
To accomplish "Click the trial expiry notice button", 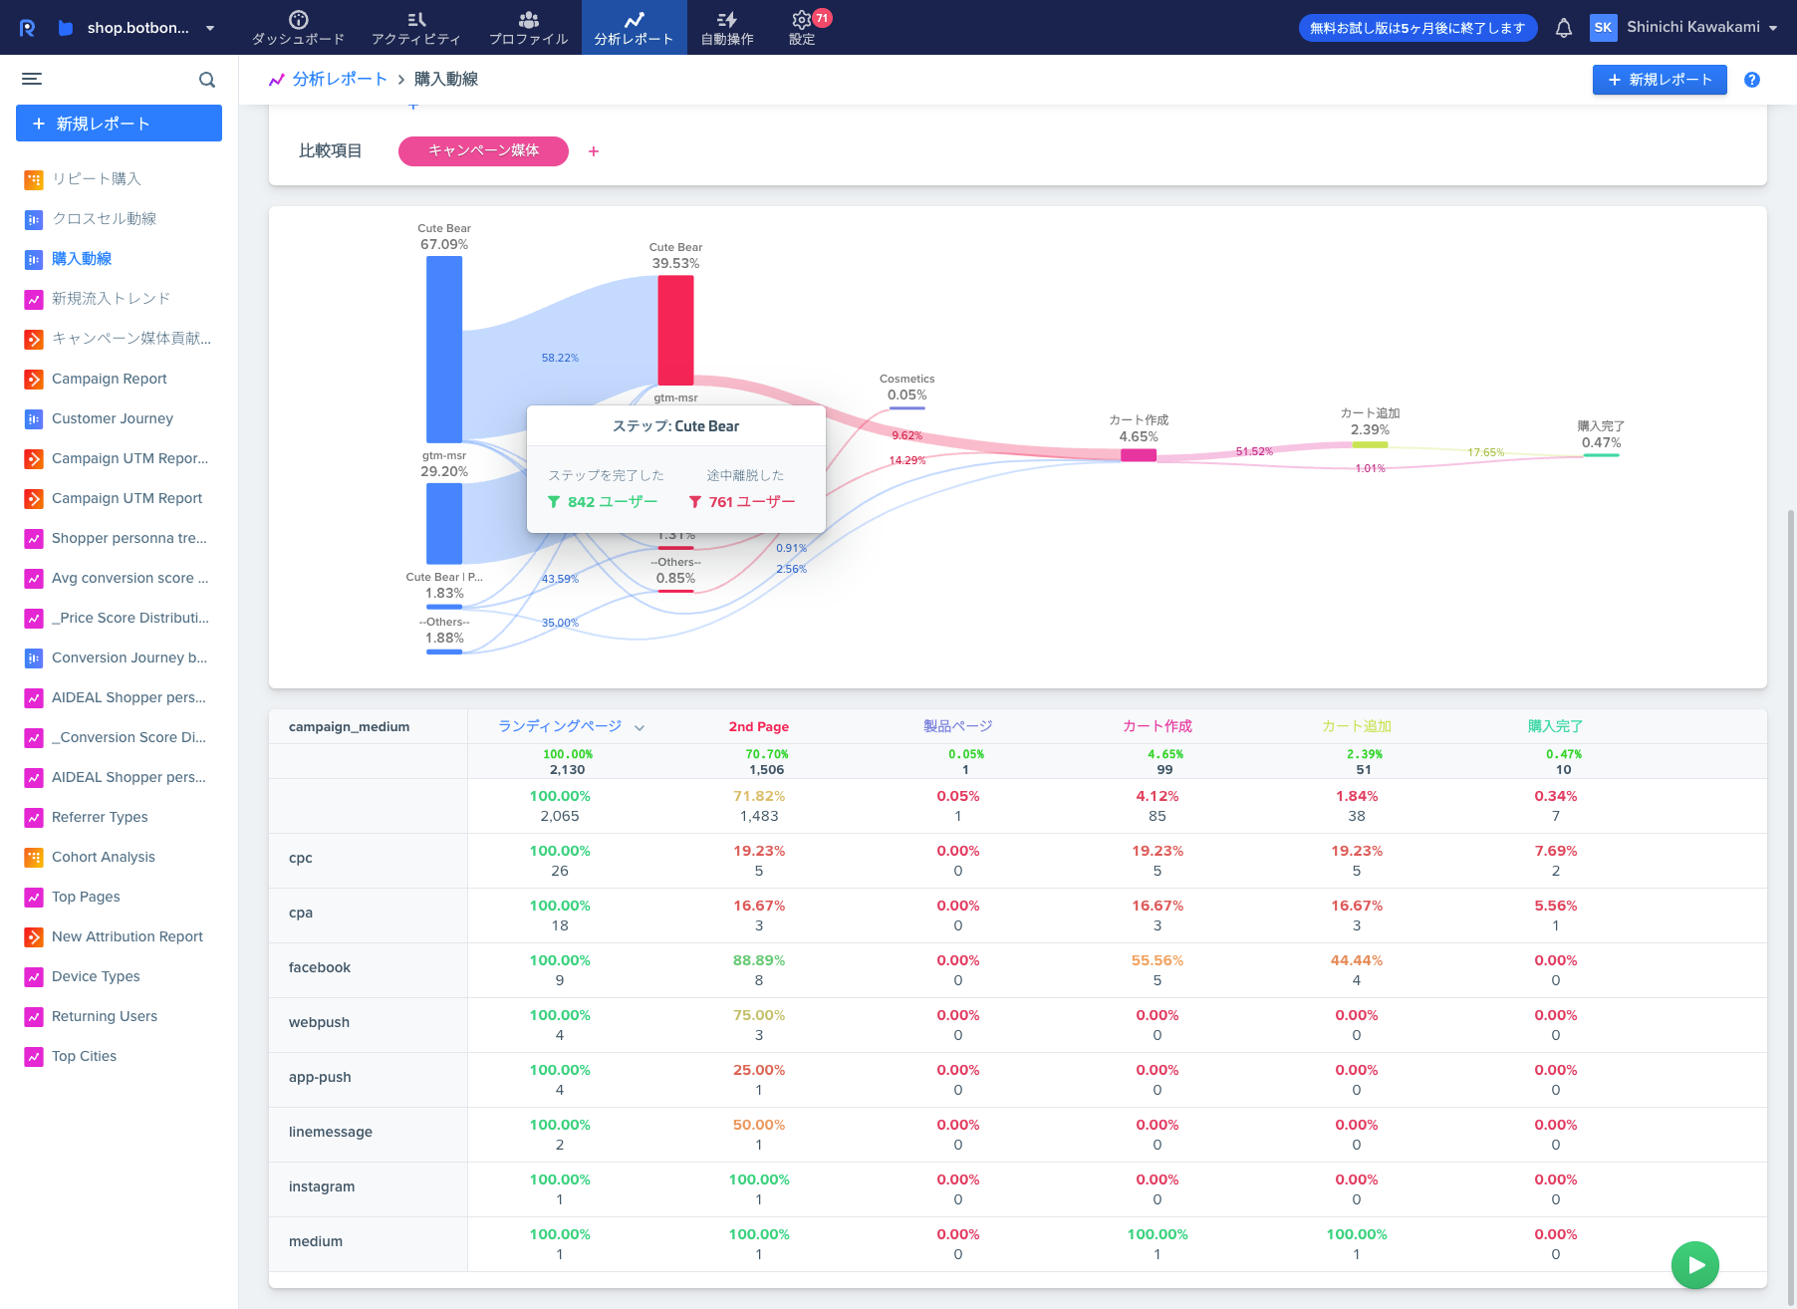I will click(x=1417, y=28).
